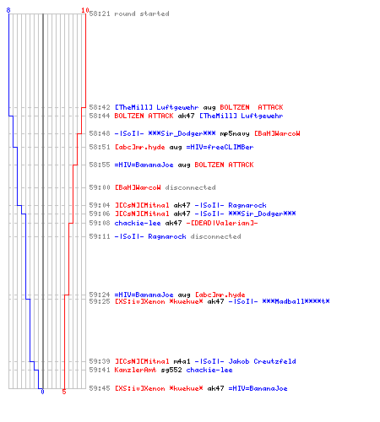This screenshot has height=422, width=380.
Task: Click -|SoI|- Jakob Creutzfeld victim name
Action: pyautogui.click(x=245, y=361)
